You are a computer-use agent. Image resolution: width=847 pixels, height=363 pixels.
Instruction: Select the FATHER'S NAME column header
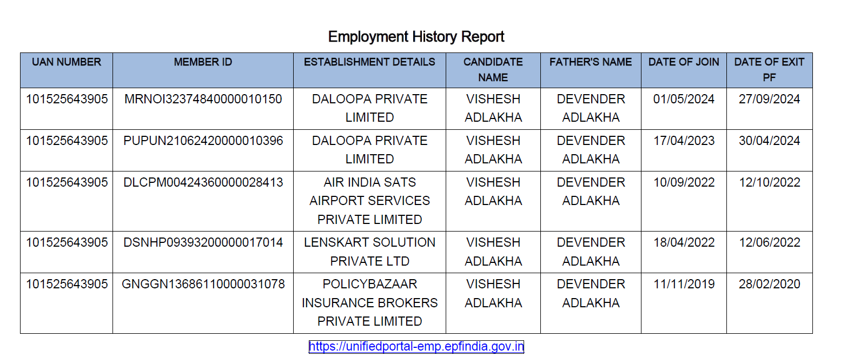(591, 62)
